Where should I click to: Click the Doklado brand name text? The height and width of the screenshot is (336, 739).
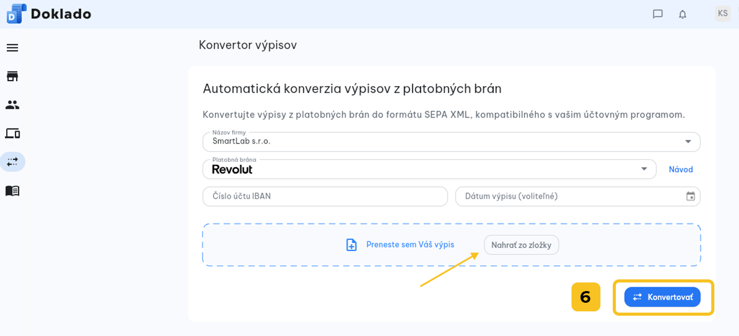click(61, 14)
